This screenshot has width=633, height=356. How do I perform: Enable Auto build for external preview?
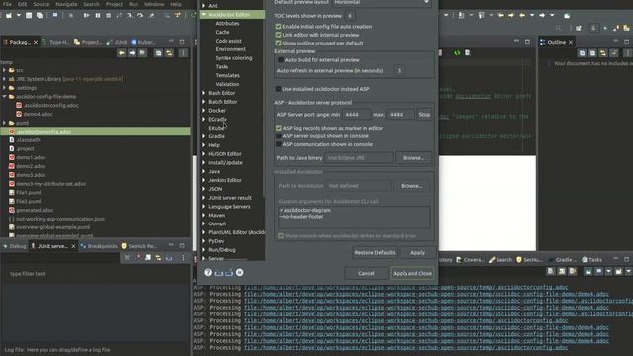pyautogui.click(x=281, y=59)
